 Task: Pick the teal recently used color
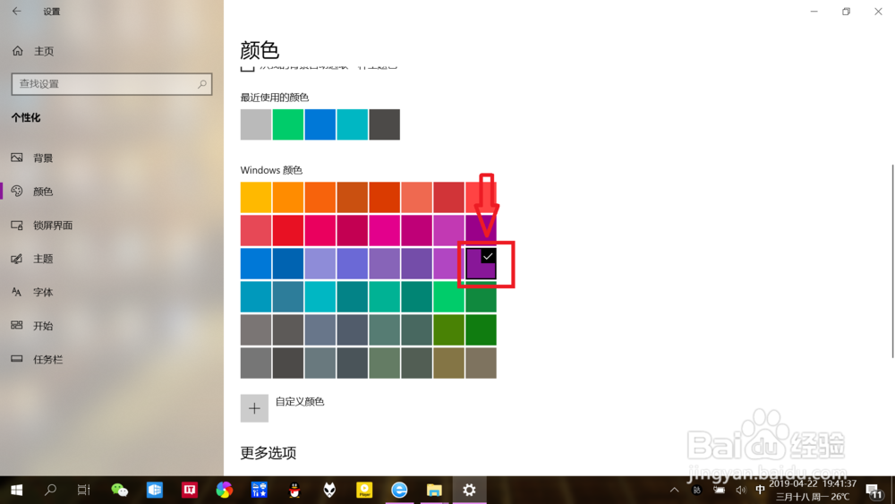point(352,124)
